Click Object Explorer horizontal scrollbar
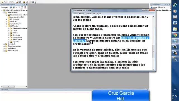This screenshot has height=101, width=179. point(9,87)
